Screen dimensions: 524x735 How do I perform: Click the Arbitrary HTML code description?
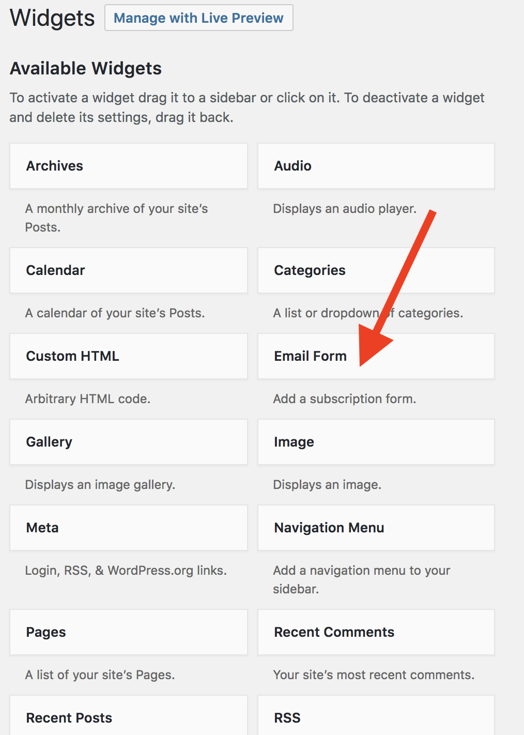[x=88, y=399]
